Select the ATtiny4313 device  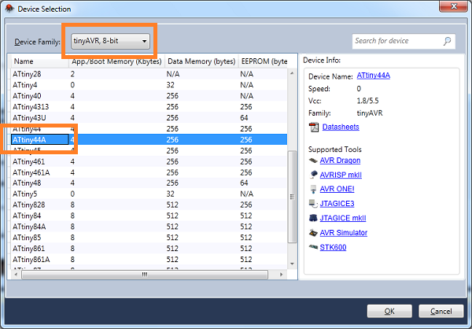tap(149, 107)
